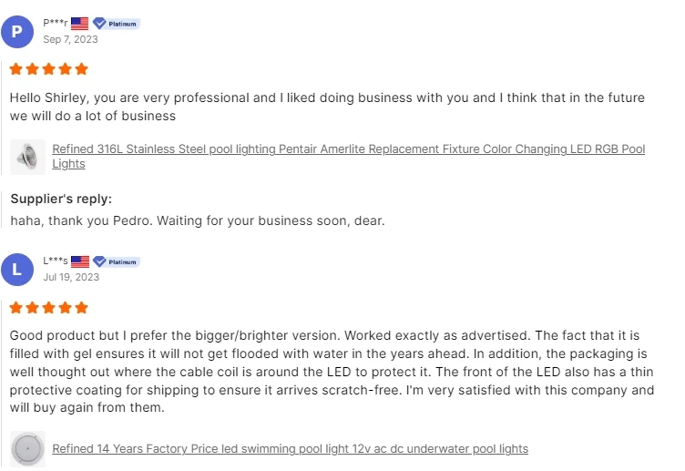Open the stainless steel pool lighting thumbnail
This screenshot has width=685, height=471.
click(28, 157)
